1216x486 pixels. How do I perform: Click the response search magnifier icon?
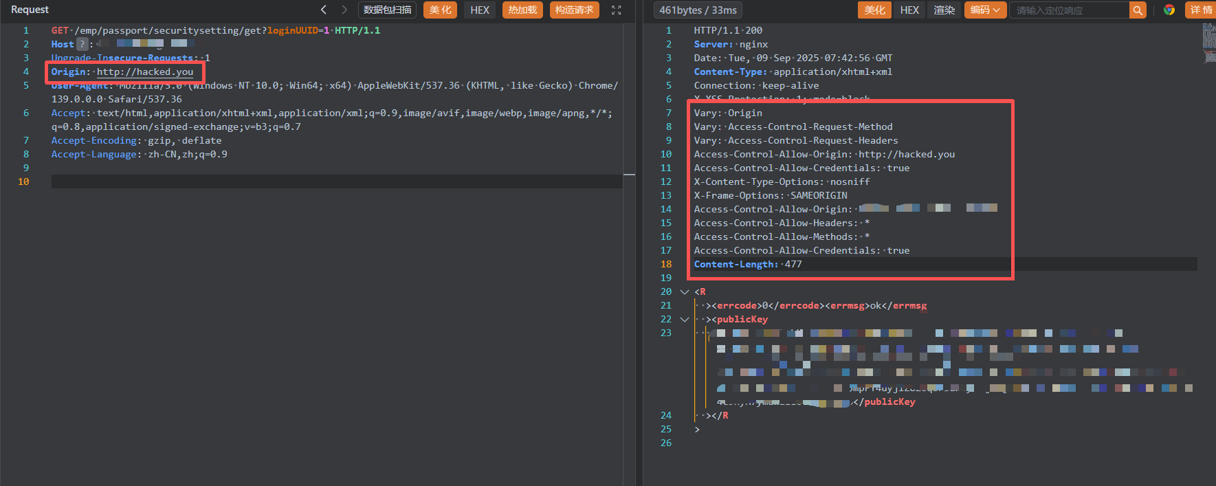[1138, 10]
